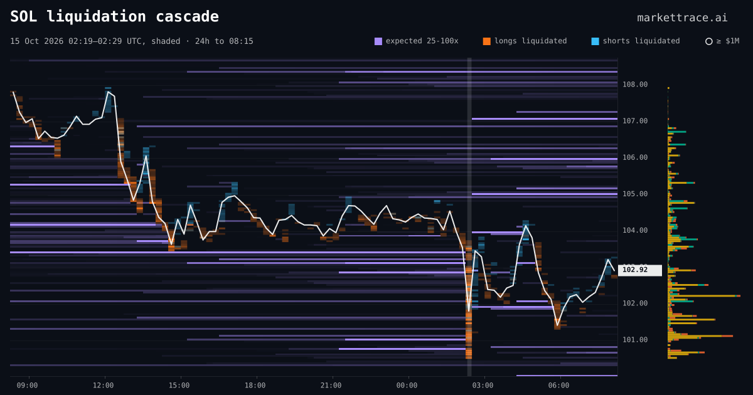753x395 pixels.
Task: Select the '≥ $1M' legend label
Action: point(728,41)
